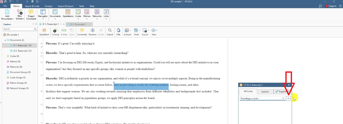
Task: Expand the Navigator dropdown arrow
Action: click(x=43, y=19)
